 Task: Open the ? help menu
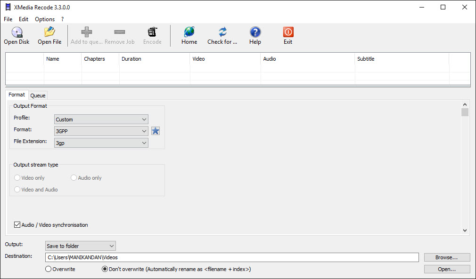tap(63, 19)
